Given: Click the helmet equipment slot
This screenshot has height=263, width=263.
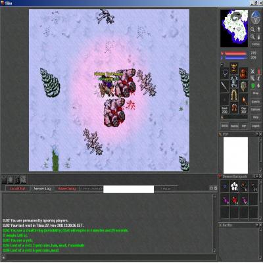Looking at the screenshot, I should [234, 68].
